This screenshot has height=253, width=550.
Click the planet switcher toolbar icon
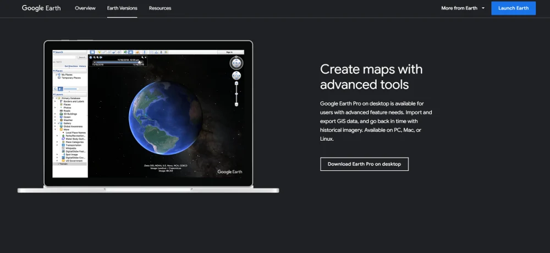[x=137, y=52]
